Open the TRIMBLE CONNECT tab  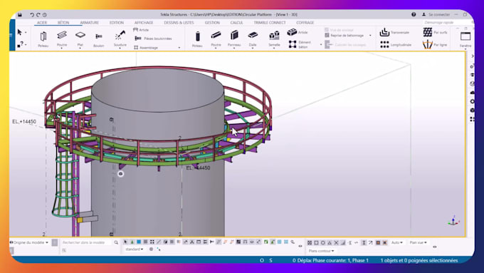coord(270,23)
